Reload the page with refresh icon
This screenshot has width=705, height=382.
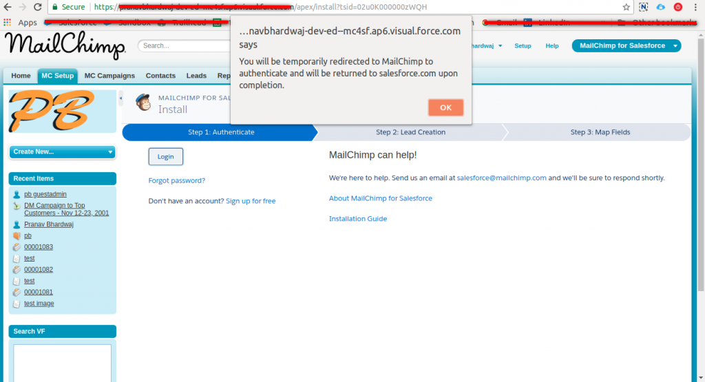click(x=38, y=7)
